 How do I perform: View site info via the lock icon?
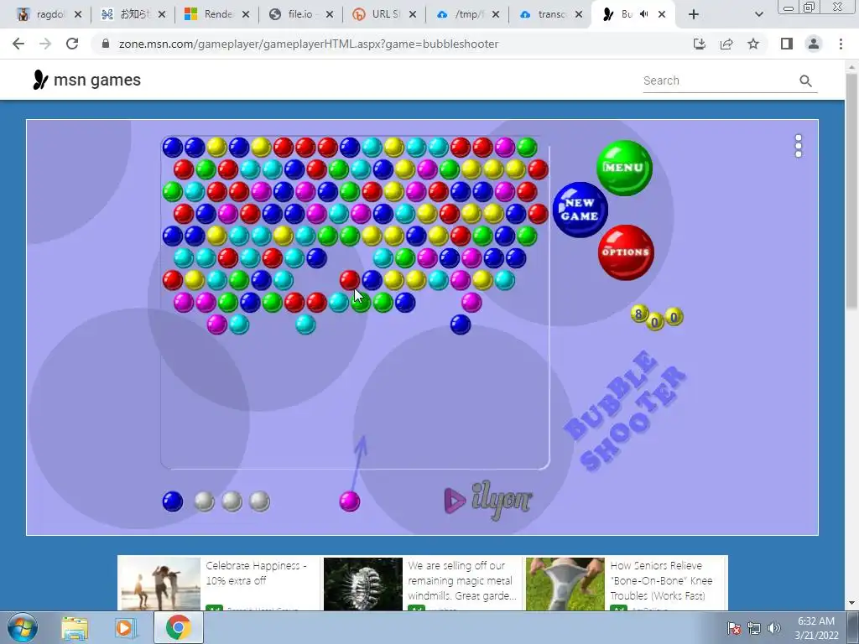coord(105,44)
